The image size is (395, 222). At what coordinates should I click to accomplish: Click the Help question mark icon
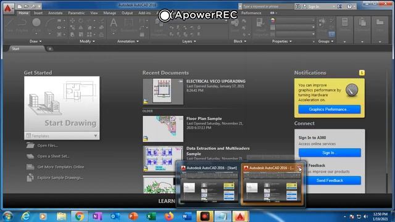pos(349,6)
